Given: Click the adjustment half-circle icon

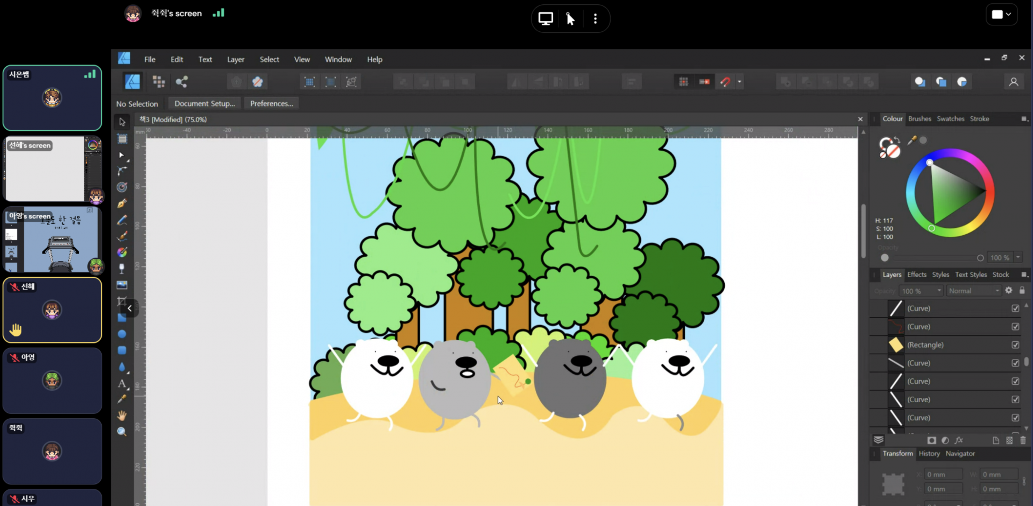Looking at the screenshot, I should 945,440.
